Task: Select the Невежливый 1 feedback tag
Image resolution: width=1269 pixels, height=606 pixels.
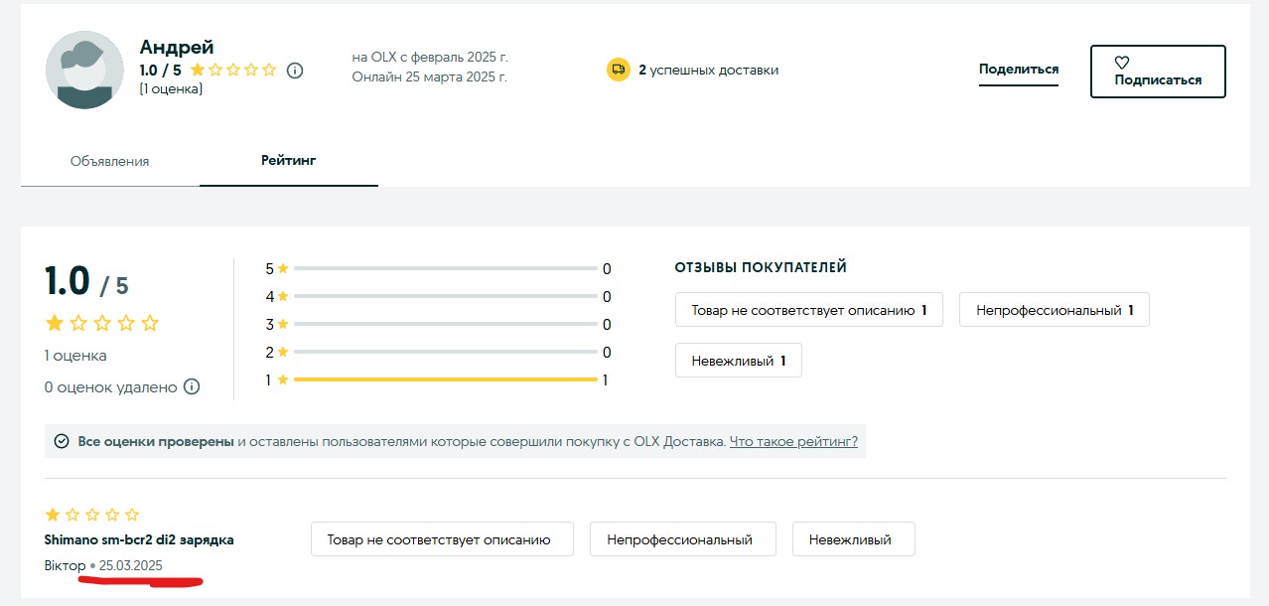Action: (738, 361)
